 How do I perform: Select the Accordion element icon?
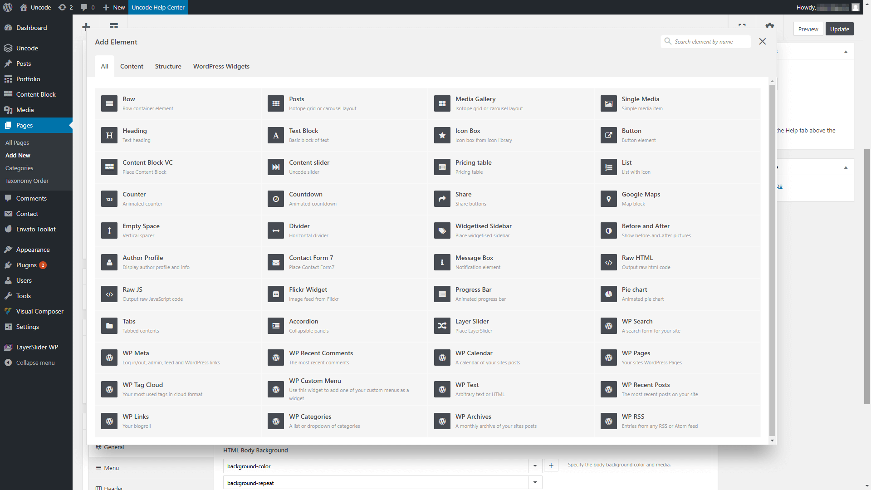coord(276,326)
